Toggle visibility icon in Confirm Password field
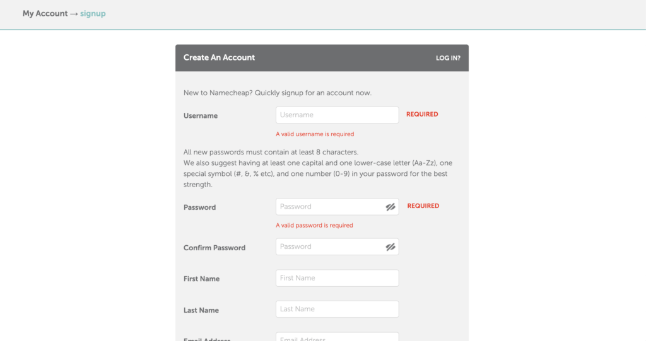This screenshot has width=646, height=341. [391, 247]
